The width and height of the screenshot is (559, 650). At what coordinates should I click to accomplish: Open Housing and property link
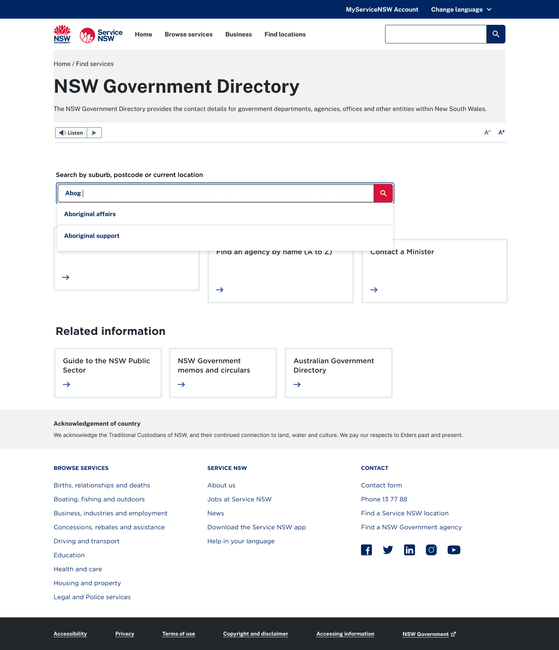[x=87, y=583]
